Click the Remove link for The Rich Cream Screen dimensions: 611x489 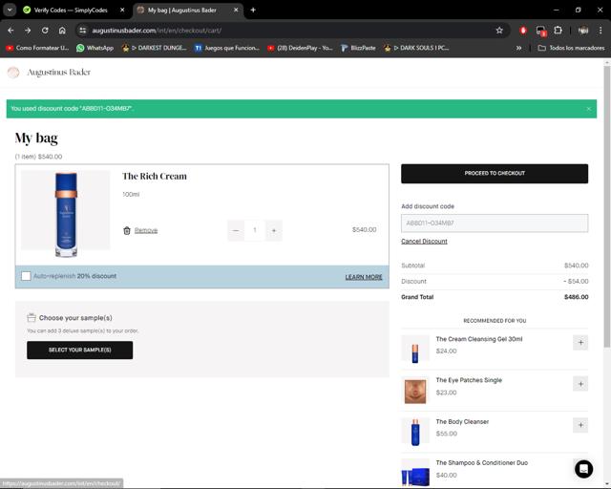(x=146, y=230)
